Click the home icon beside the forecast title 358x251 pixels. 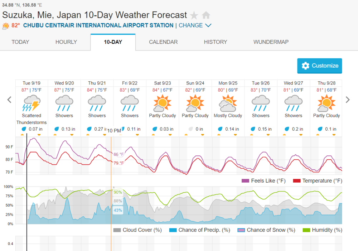point(206,15)
